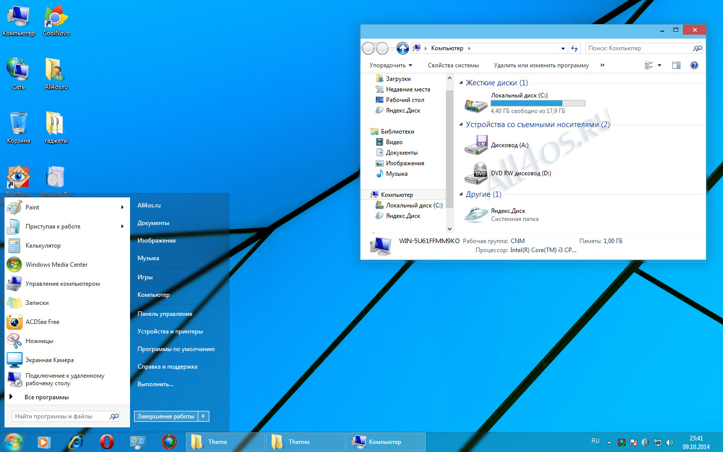Expand Paint jump list arrow
The height and width of the screenshot is (452, 723).
122,207
